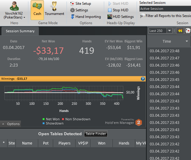This screenshot has height=160, width=191.
Task: Toggle Net Won line in legend
Action: [51, 119]
